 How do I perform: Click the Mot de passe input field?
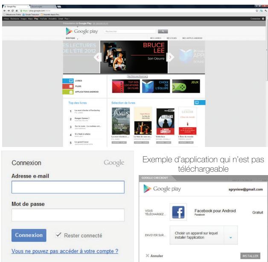click(68, 215)
